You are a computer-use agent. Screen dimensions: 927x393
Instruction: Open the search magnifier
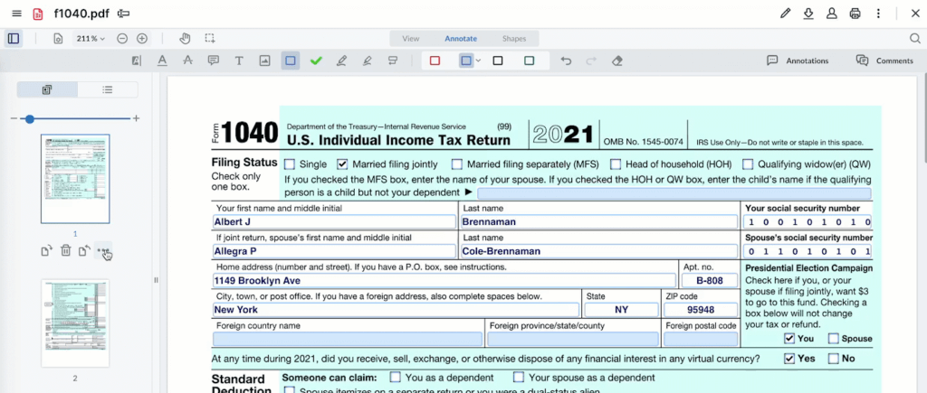914,38
